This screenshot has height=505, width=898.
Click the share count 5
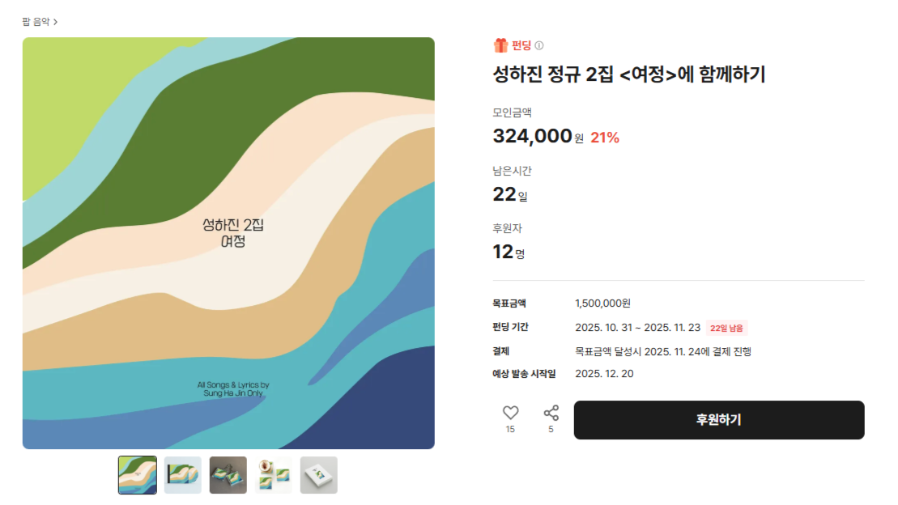[551, 430]
